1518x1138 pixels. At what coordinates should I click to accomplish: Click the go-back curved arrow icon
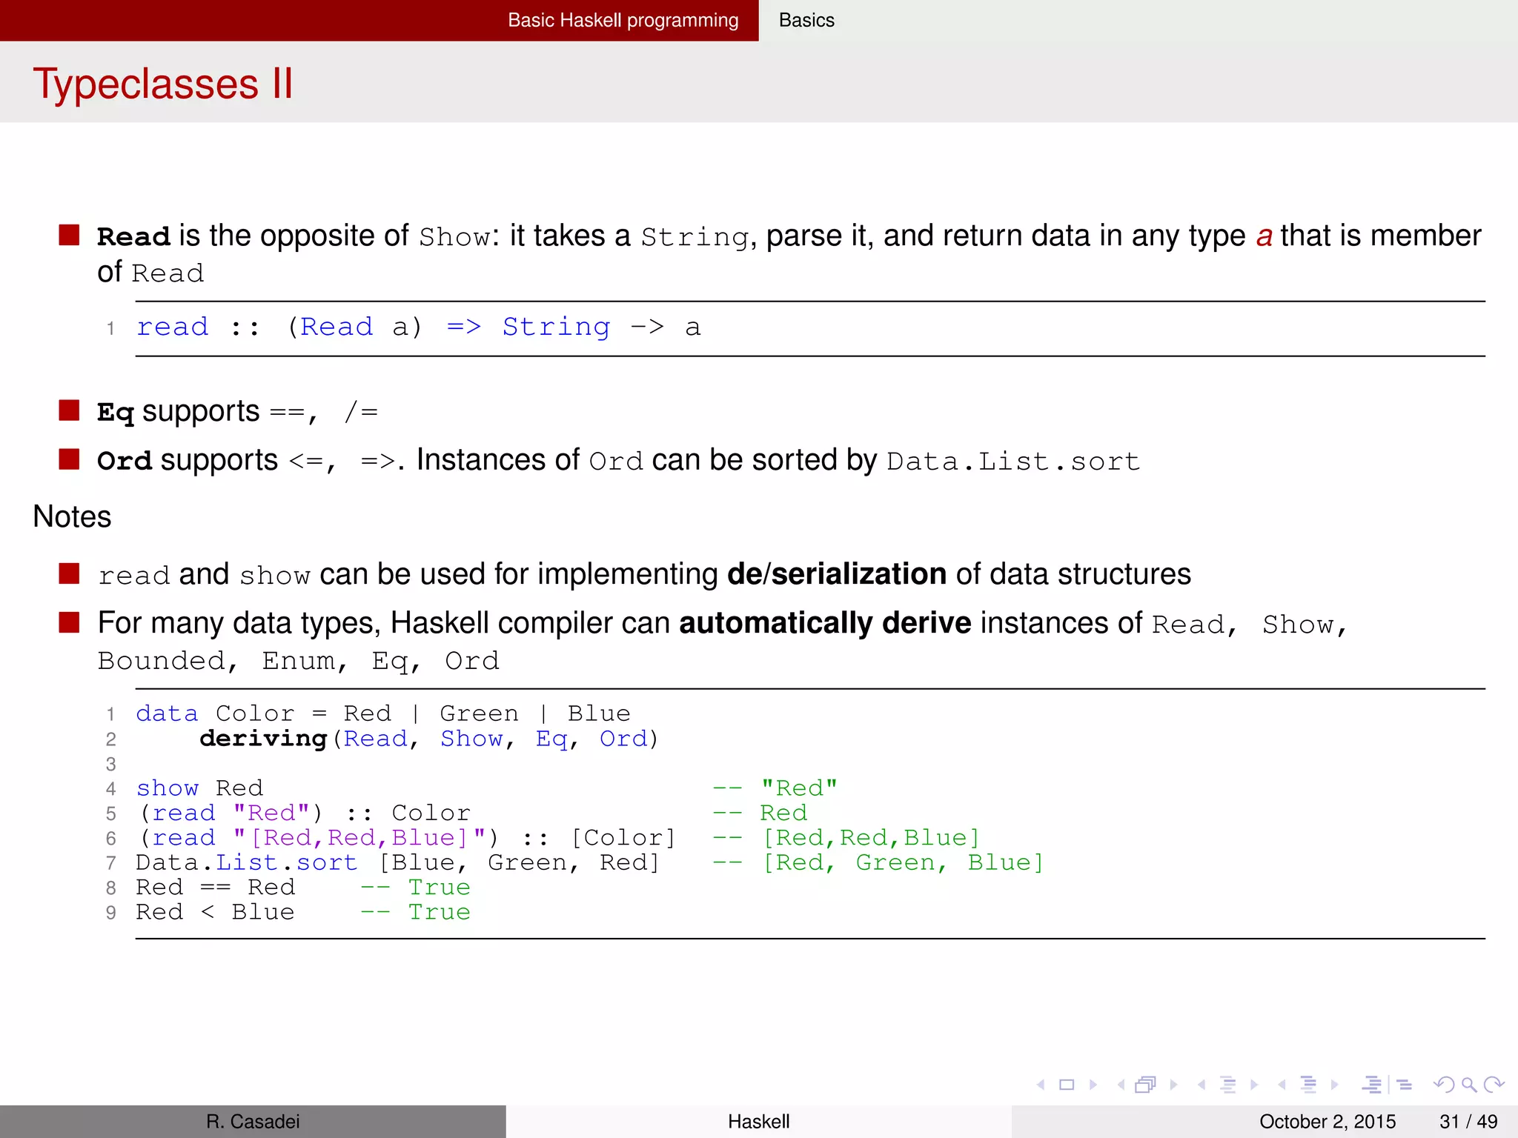[1444, 1085]
